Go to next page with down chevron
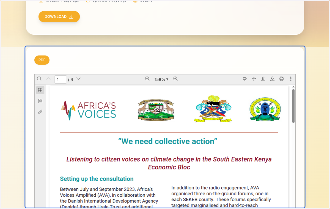This screenshot has width=330, height=209. coord(78,79)
